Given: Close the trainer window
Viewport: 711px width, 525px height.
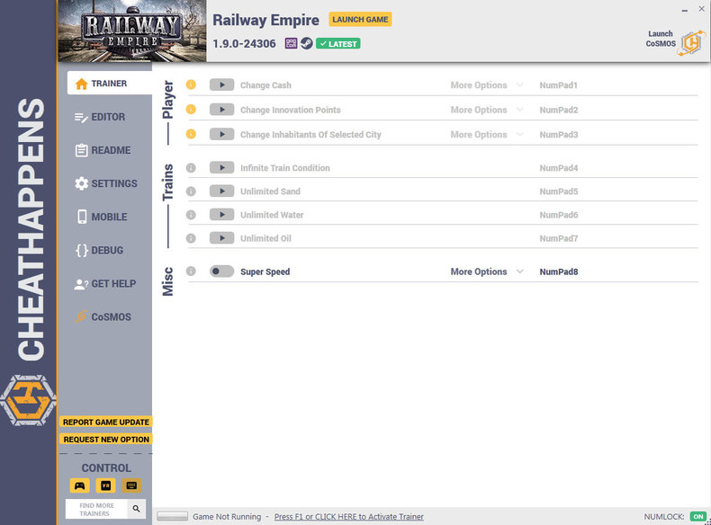Looking at the screenshot, I should [x=701, y=9].
